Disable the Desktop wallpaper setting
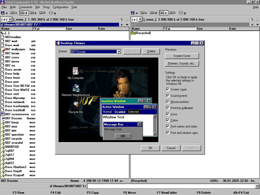Screen dimensions: 260x195 [168, 108]
